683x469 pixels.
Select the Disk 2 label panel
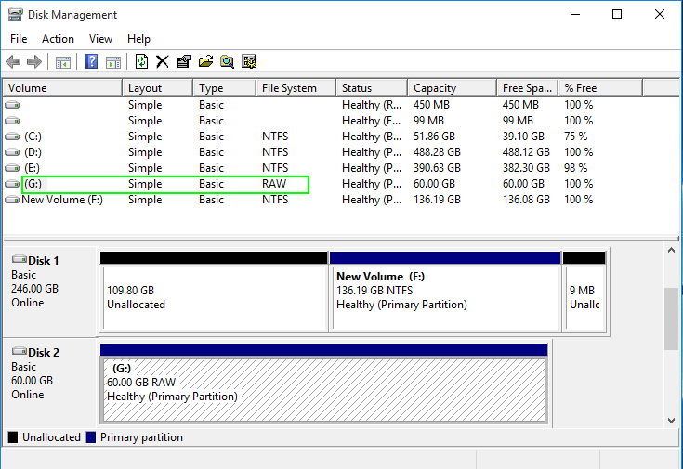(51, 383)
